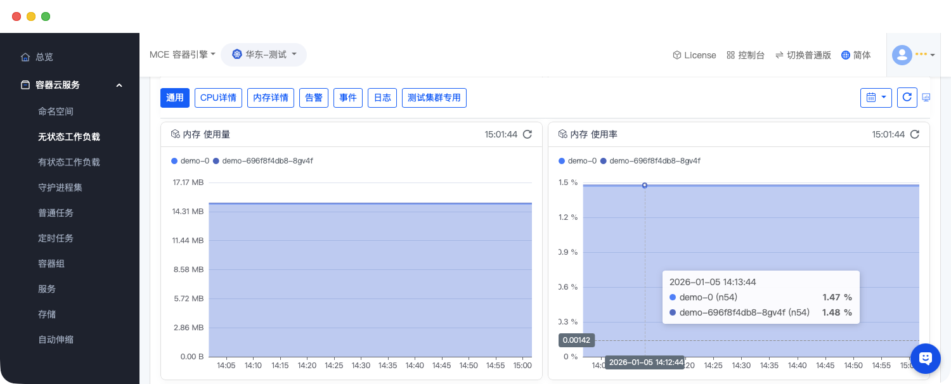Toggle demo-0 series in 内存 使用率 legend
Image resolution: width=951 pixels, height=384 pixels.
point(578,161)
